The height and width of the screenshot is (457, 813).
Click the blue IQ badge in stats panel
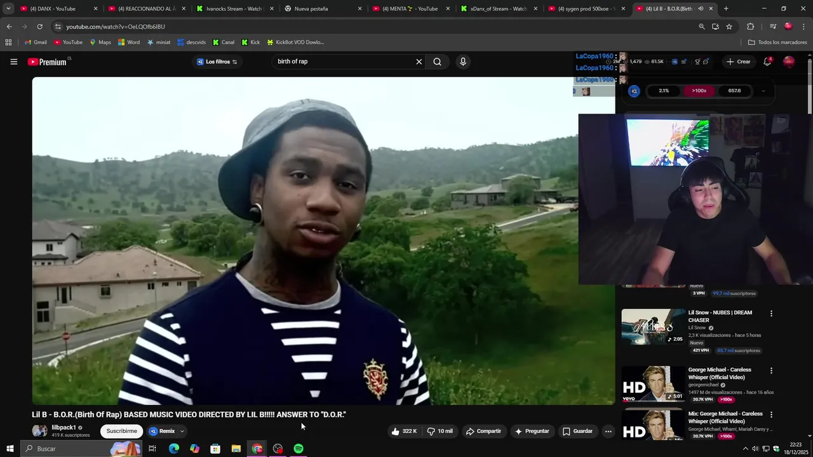tap(634, 91)
